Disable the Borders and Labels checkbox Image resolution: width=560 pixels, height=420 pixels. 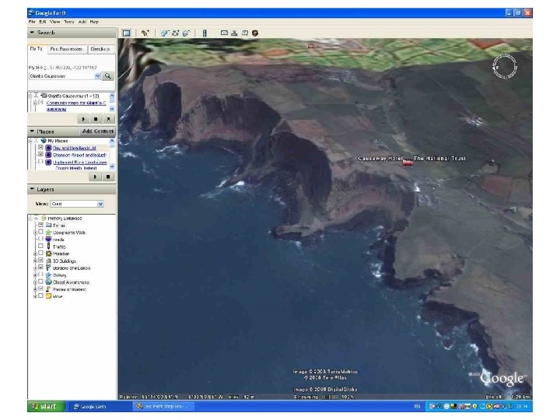[40, 268]
